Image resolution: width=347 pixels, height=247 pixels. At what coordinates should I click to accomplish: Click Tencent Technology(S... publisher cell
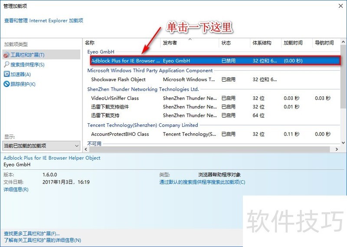click(190, 134)
